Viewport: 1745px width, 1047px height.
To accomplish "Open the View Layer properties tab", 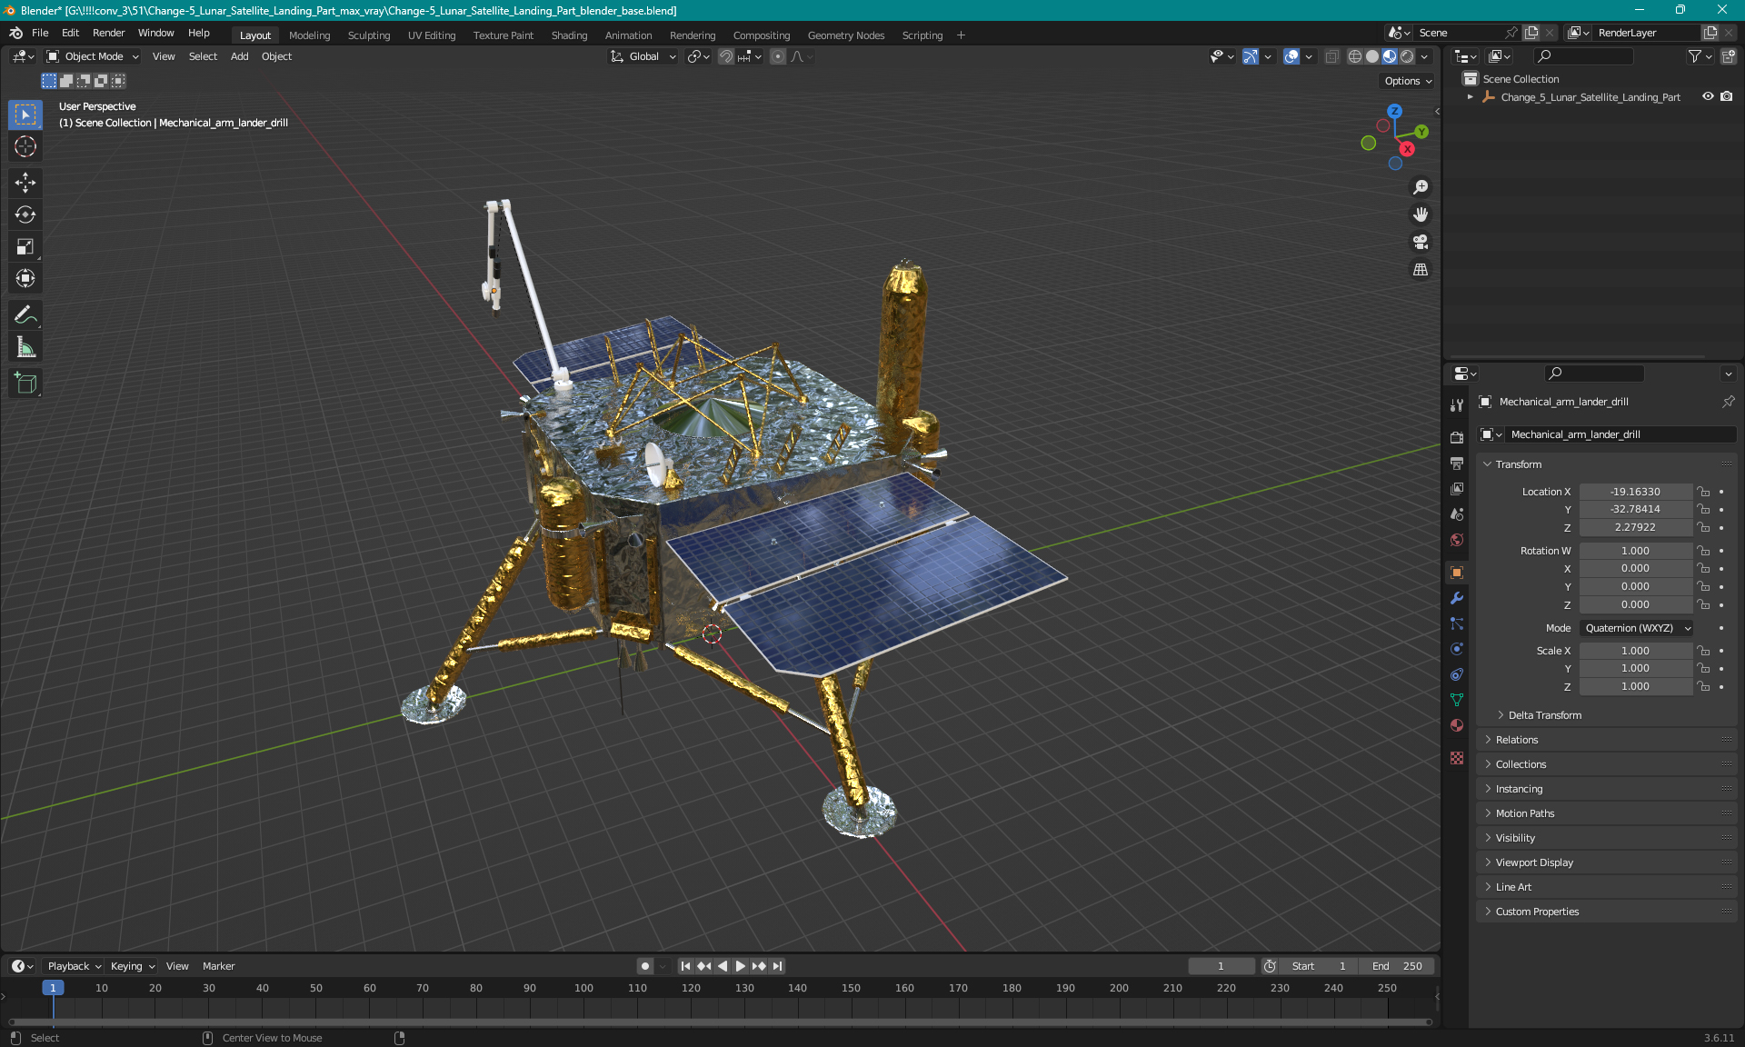I will 1457,488.
